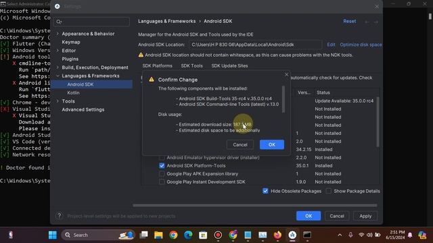This screenshot has height=243, width=433.
Task: Click the NBA widget icon on taskbar
Action: point(11,235)
